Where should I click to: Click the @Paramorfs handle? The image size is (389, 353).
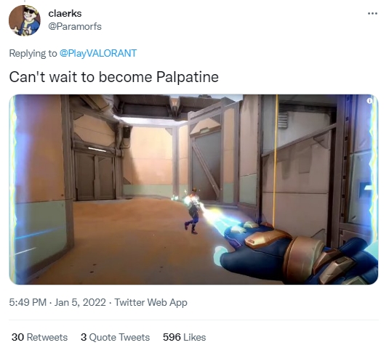click(75, 26)
